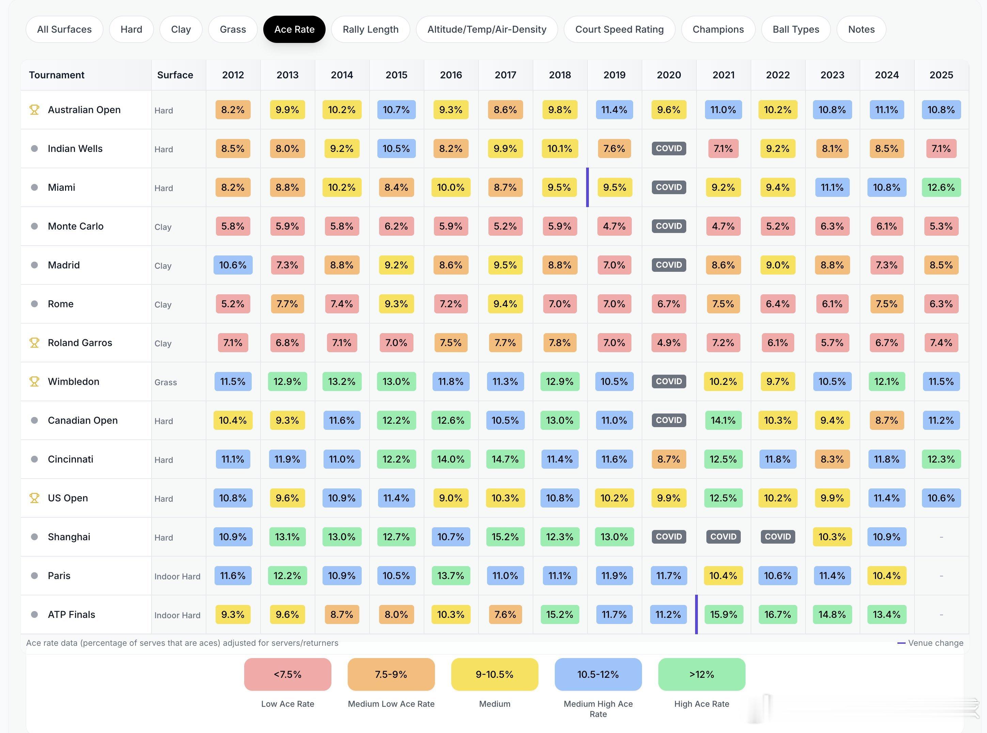The image size is (987, 733).
Task: Click Paris 2016 cell 13.7%
Action: coord(451,576)
